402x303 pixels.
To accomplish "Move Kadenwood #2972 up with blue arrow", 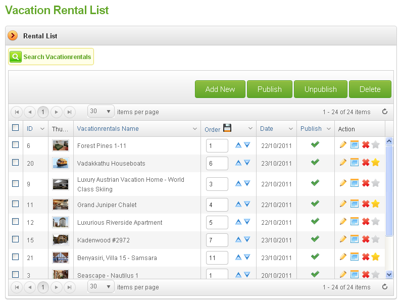I will (x=238, y=240).
